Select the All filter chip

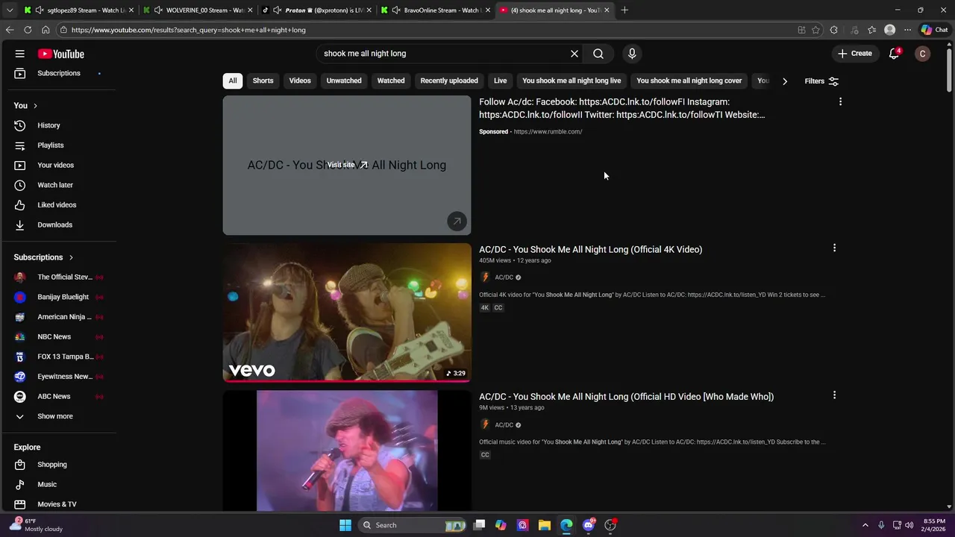click(233, 81)
